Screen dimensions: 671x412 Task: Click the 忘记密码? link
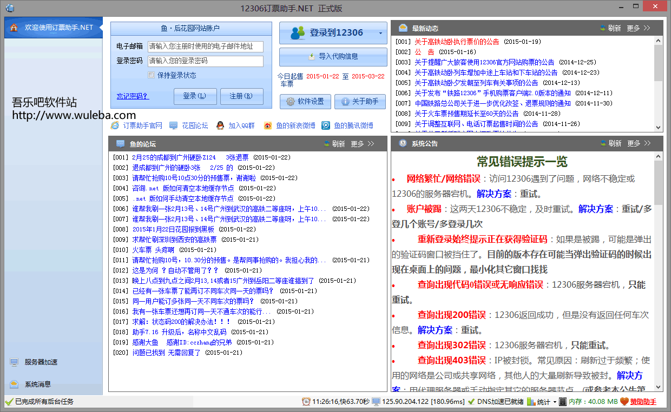point(133,96)
